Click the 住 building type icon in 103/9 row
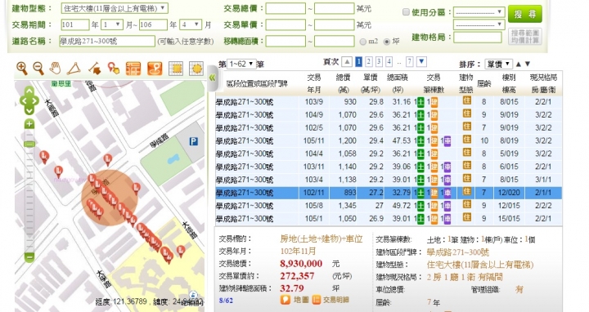The image size is (589, 312). coord(466,101)
